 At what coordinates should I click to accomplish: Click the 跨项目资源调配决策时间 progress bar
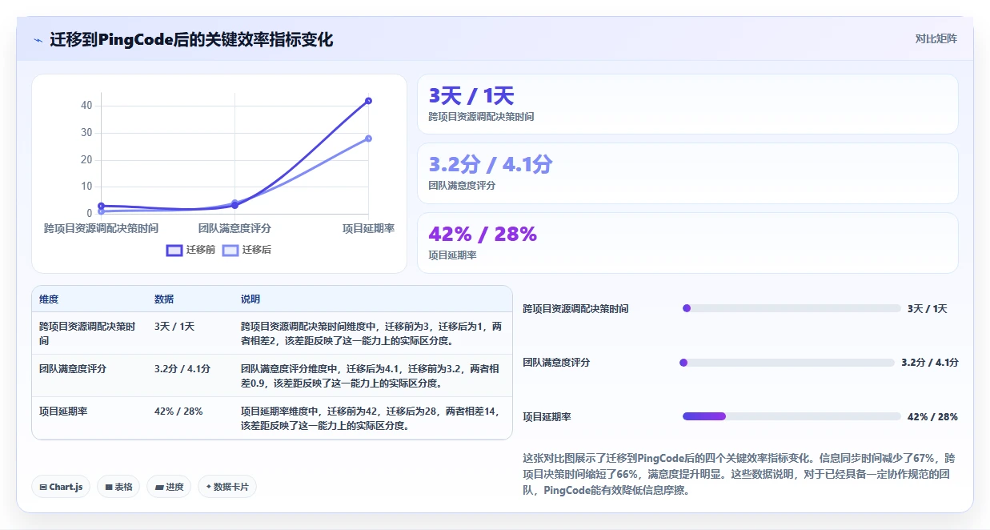[x=792, y=308]
